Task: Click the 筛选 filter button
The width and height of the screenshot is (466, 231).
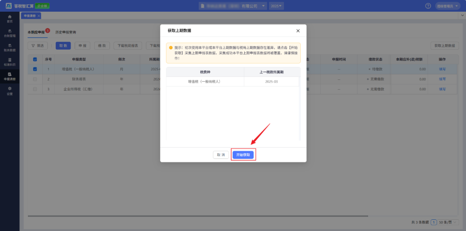Action: 38,46
